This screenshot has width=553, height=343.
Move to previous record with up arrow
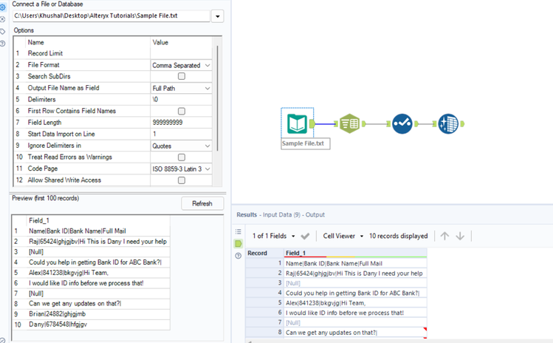[444, 236]
